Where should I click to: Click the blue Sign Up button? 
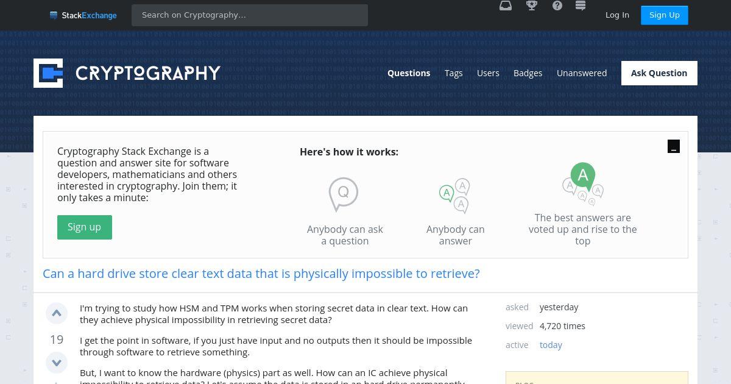click(x=665, y=15)
